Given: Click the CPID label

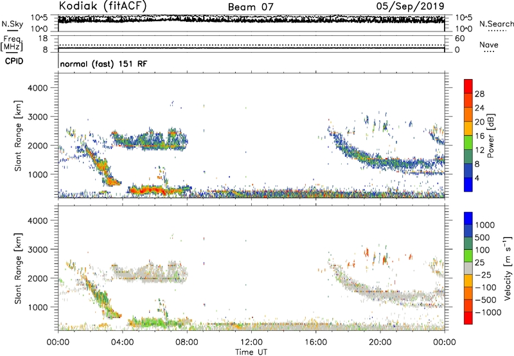Looking at the screenshot, I should (x=14, y=61).
